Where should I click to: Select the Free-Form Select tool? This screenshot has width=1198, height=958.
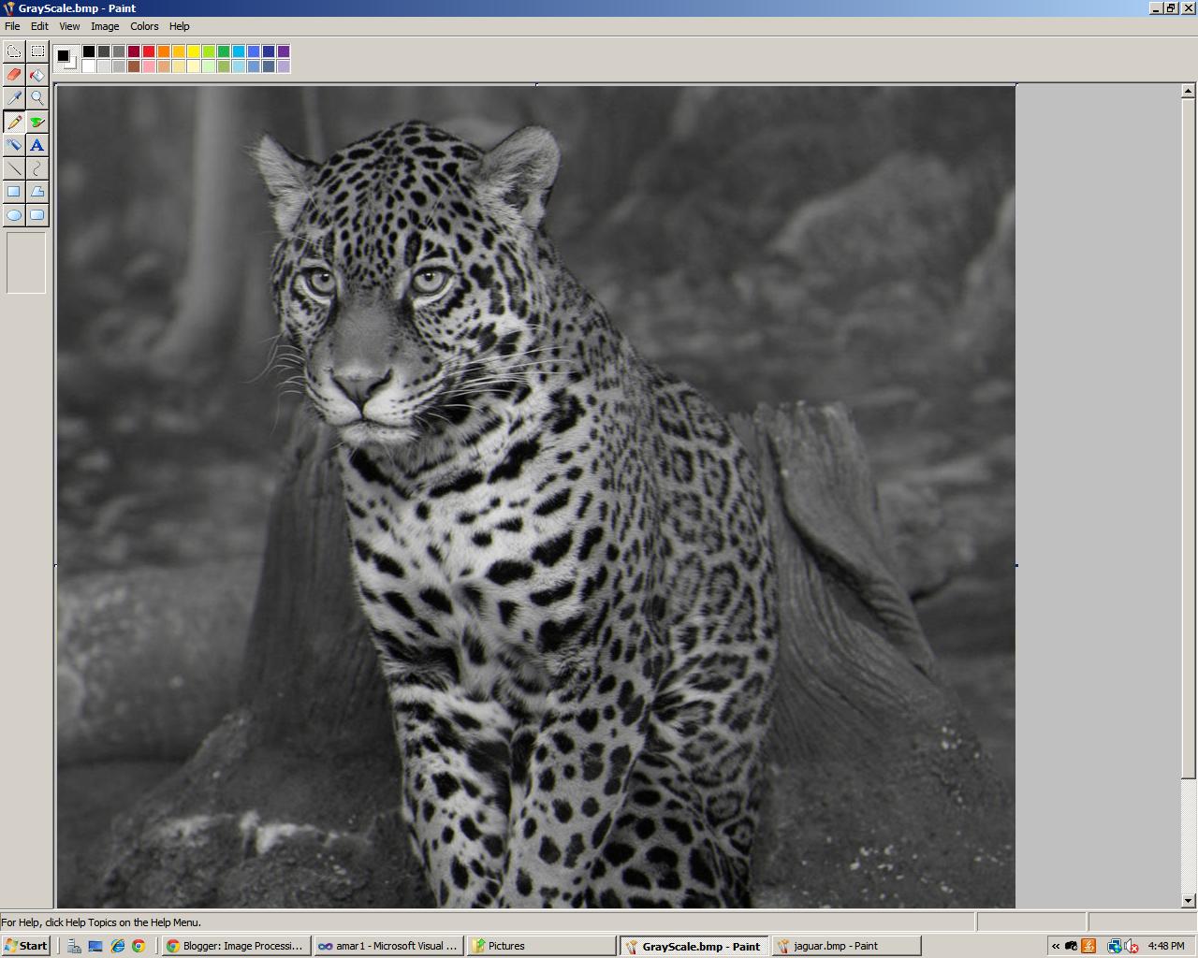[14, 51]
